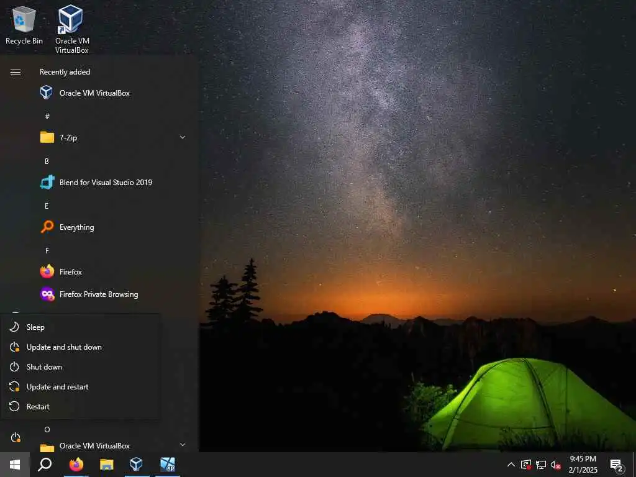Open taskbar Search magnifier

[x=45, y=465]
